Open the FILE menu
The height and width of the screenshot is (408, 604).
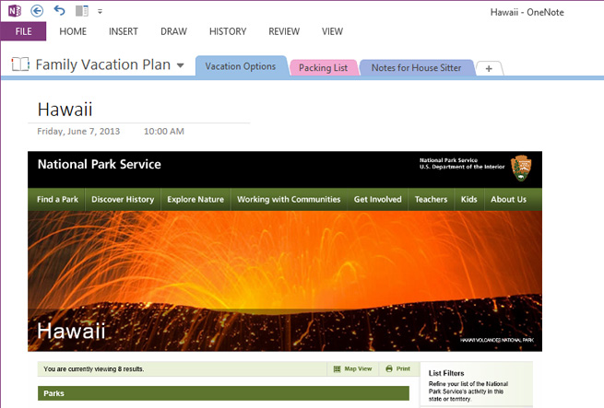coord(23,31)
